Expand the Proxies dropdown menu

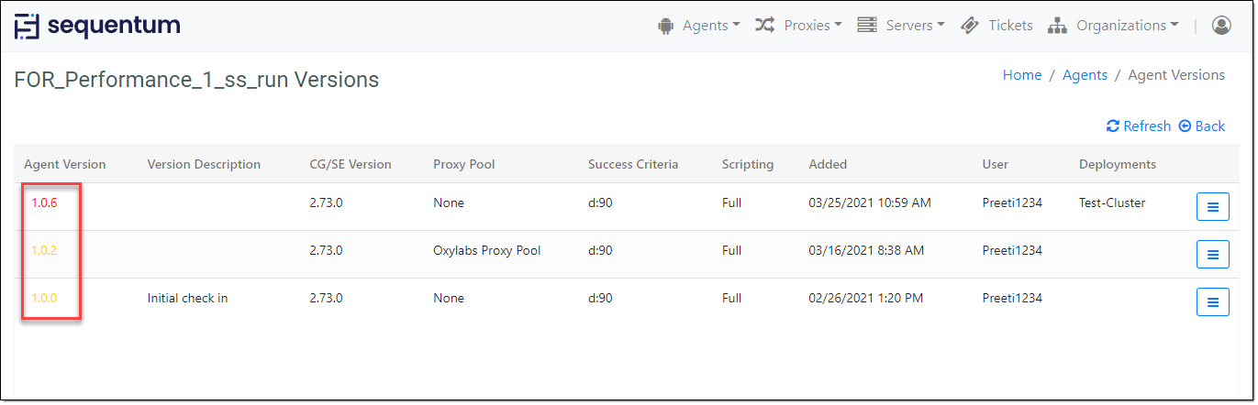pos(813,26)
